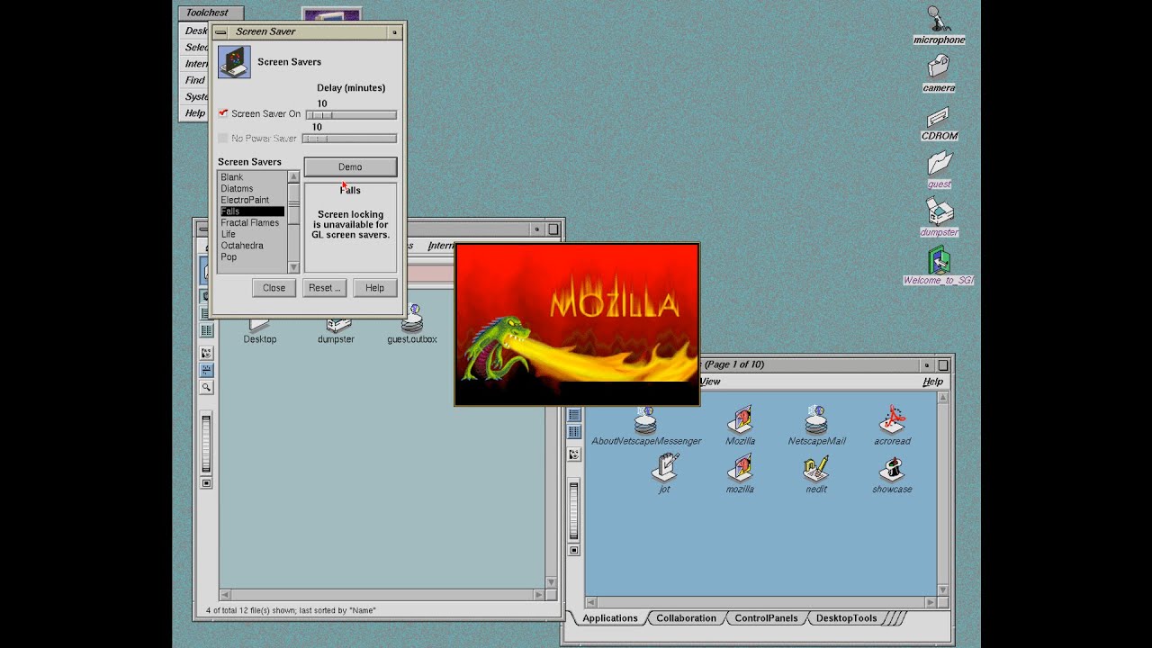Click the magnifier search icon in file manager
This screenshot has height=648, width=1152.
[x=206, y=387]
